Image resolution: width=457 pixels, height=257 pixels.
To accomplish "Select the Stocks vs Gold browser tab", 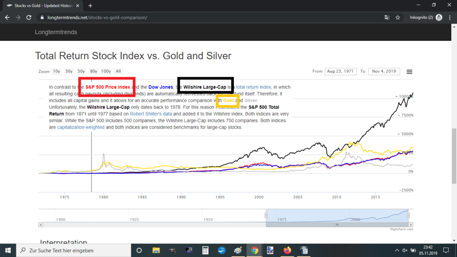I will click(x=43, y=5).
